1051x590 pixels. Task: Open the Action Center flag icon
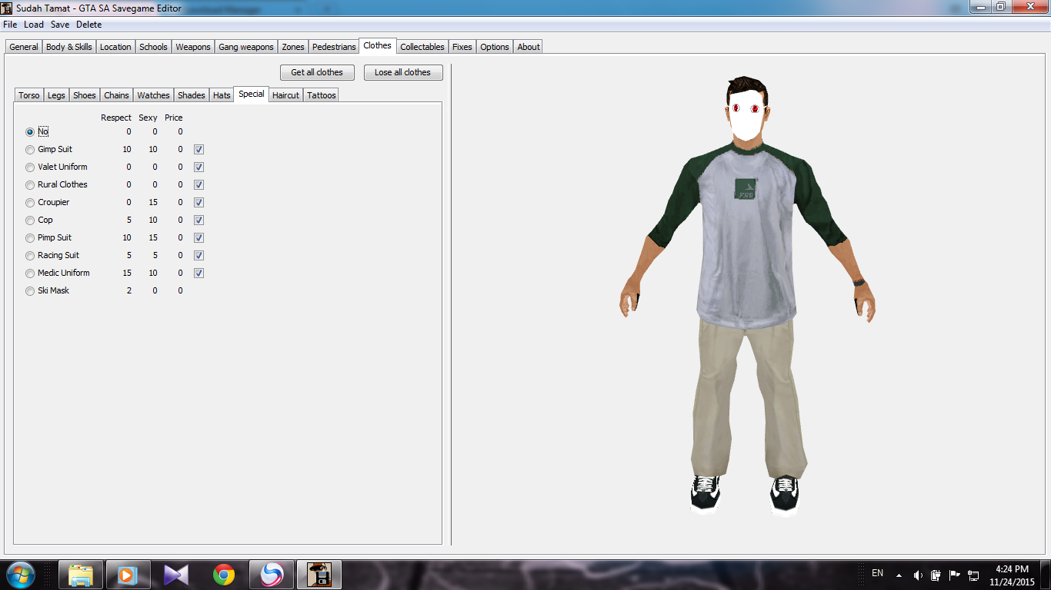point(955,575)
